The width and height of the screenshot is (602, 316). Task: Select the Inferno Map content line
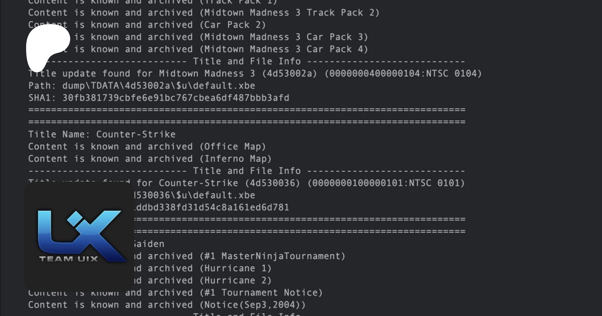(149, 159)
